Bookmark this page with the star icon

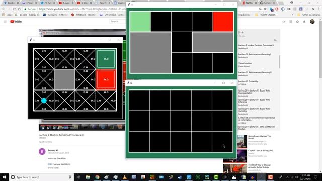pos(265,9)
